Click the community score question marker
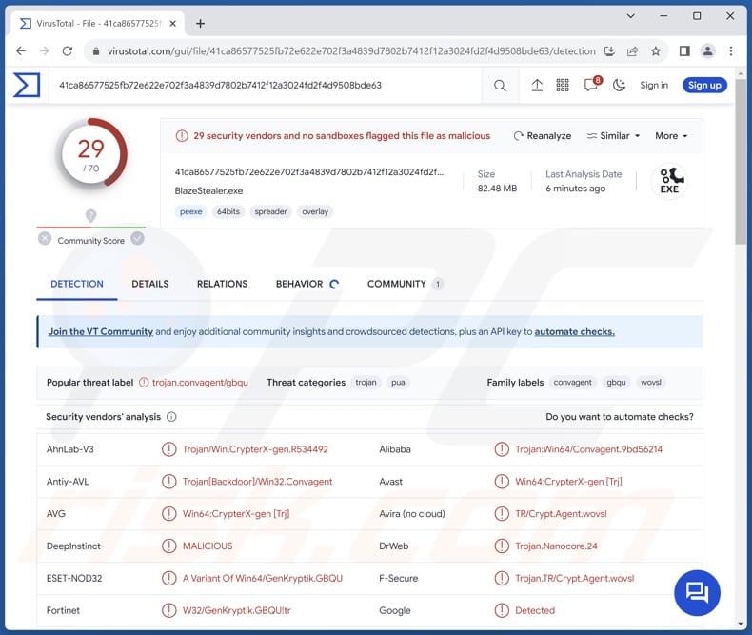 90,215
